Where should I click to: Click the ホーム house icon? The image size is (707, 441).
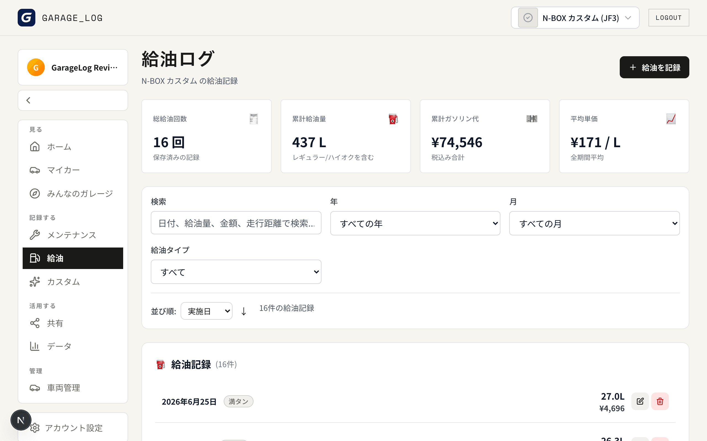pos(35,146)
